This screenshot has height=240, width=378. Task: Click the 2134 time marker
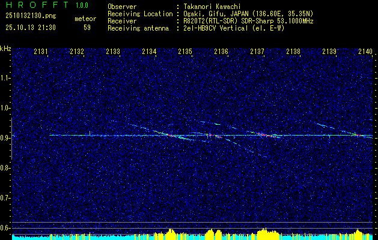[149, 51]
